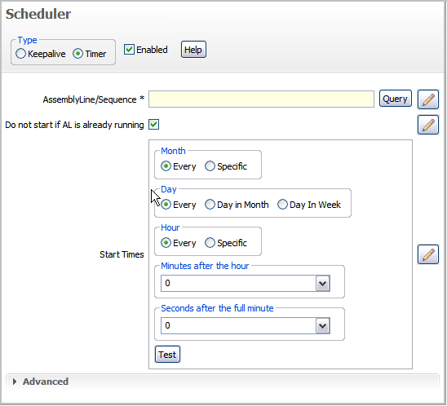Click pencil icon next to AssemblyLine/Sequence field
The height and width of the screenshot is (406, 447).
tap(428, 99)
